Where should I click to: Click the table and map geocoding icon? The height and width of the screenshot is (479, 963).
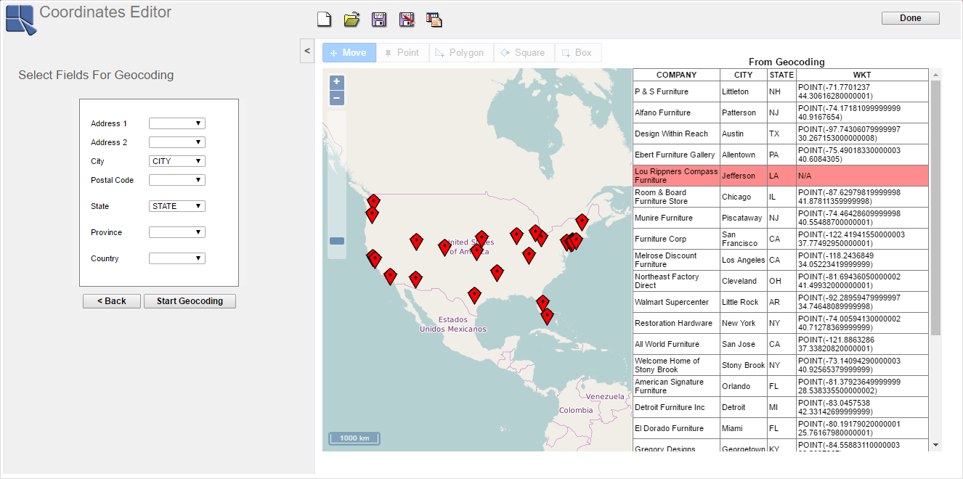pyautogui.click(x=434, y=20)
